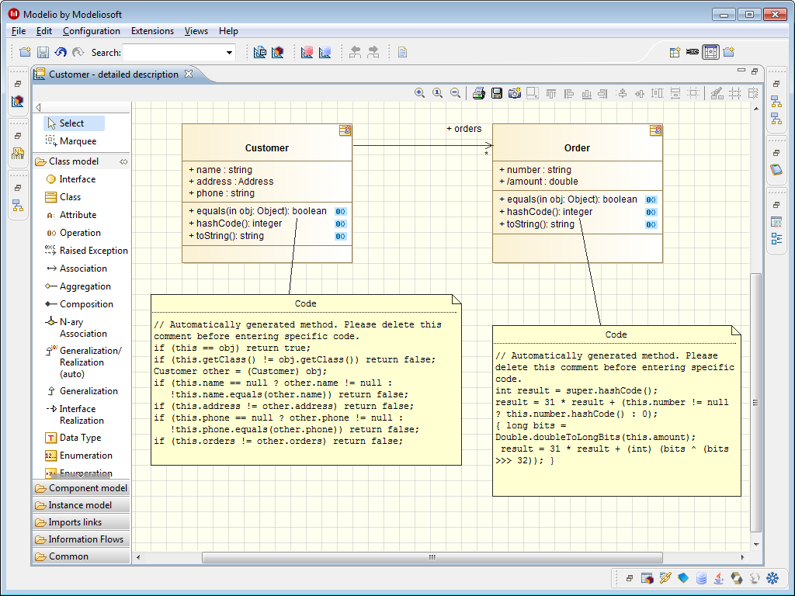Open the Views menu
This screenshot has height=596, width=795.
[x=196, y=31]
